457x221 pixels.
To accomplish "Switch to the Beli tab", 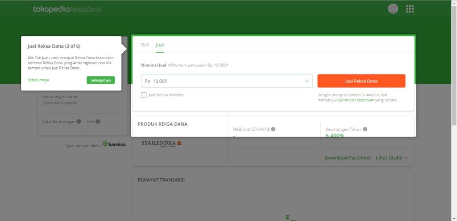I will 145,45.
